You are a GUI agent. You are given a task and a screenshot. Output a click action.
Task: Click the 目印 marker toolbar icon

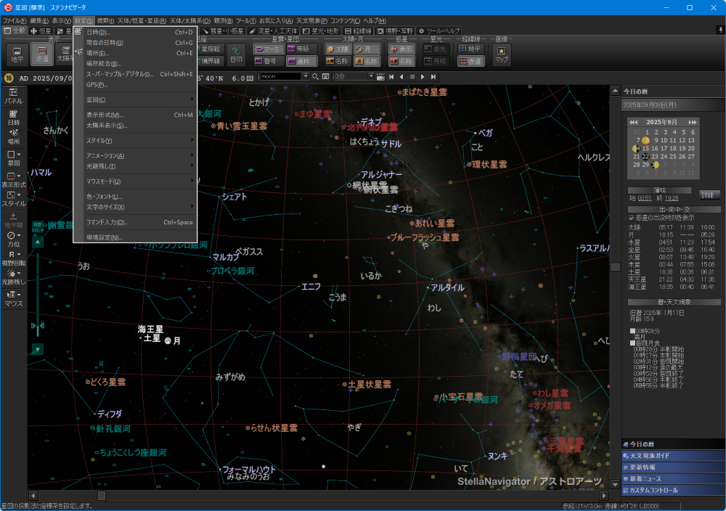pos(236,54)
